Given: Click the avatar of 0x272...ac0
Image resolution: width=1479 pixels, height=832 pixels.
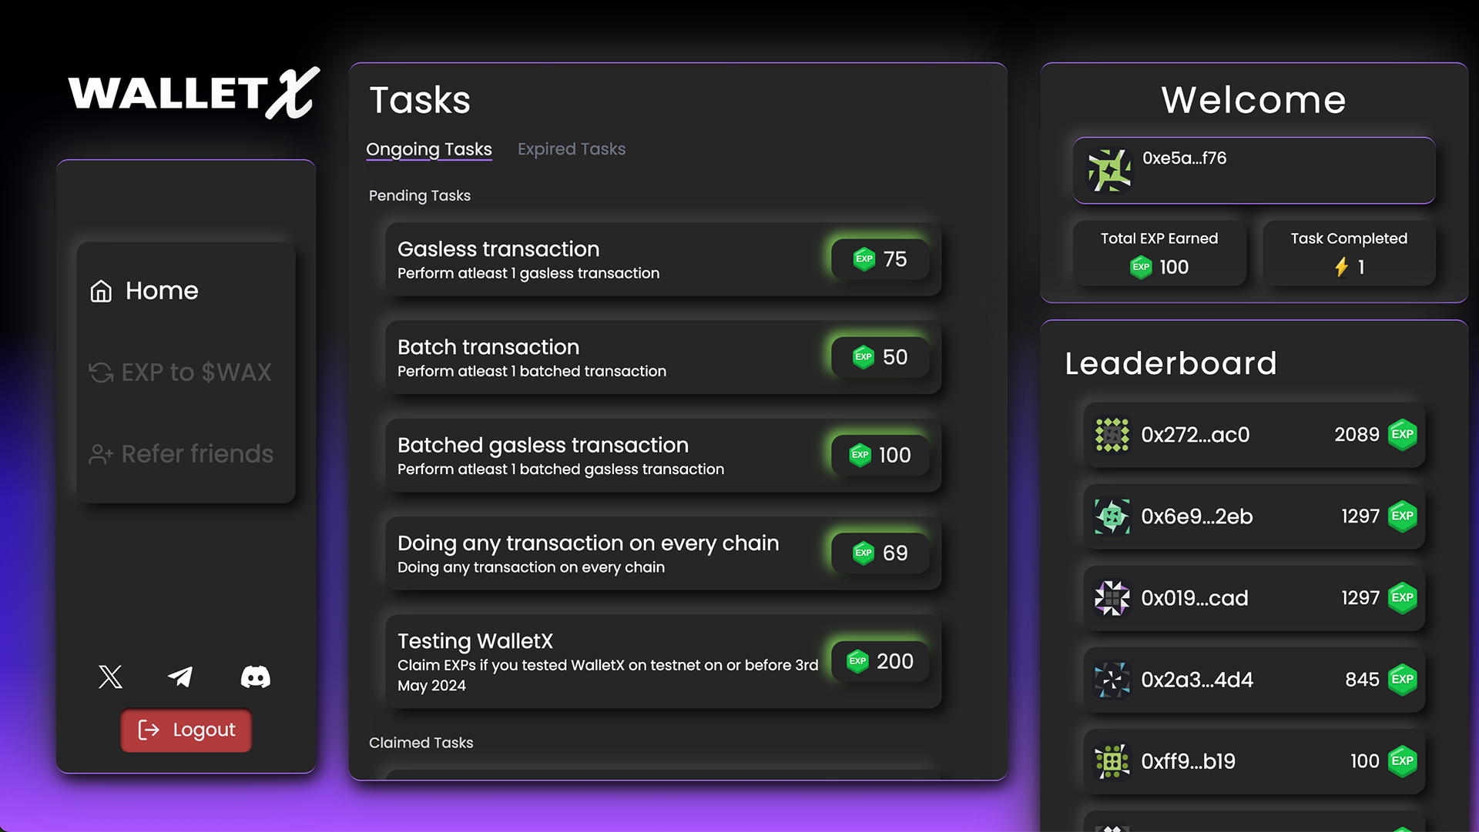Looking at the screenshot, I should [1112, 435].
